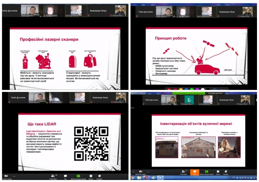This screenshot has width=259, height=182.
Task: Select active speaker video tile in top-right window
Action: pyautogui.click(x=207, y=12)
